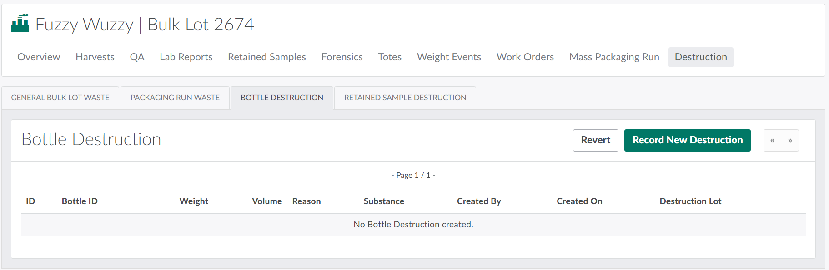Show Weight Events tab
Image resolution: width=829 pixels, height=270 pixels.
(x=449, y=57)
